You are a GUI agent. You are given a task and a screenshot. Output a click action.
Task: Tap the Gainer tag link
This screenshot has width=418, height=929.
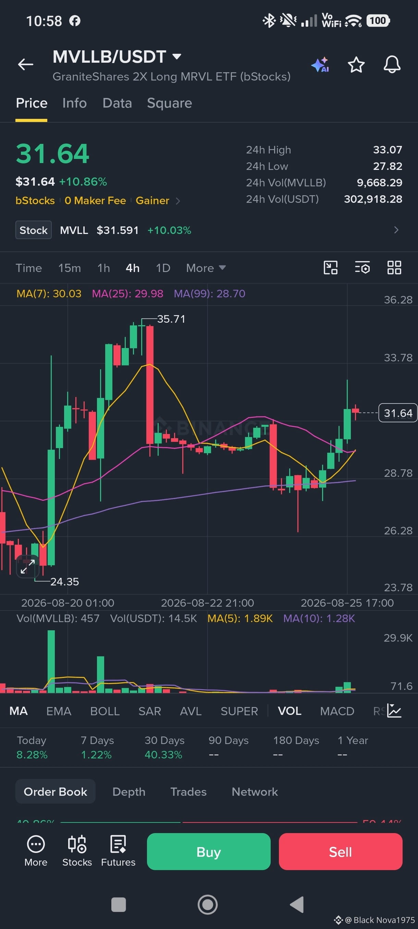152,200
